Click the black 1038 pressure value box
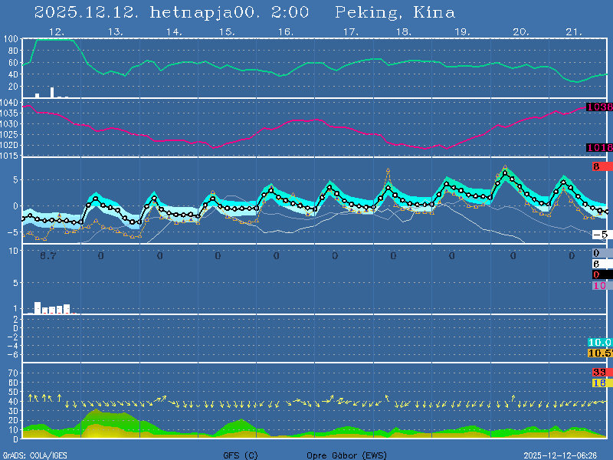 pyautogui.click(x=598, y=107)
